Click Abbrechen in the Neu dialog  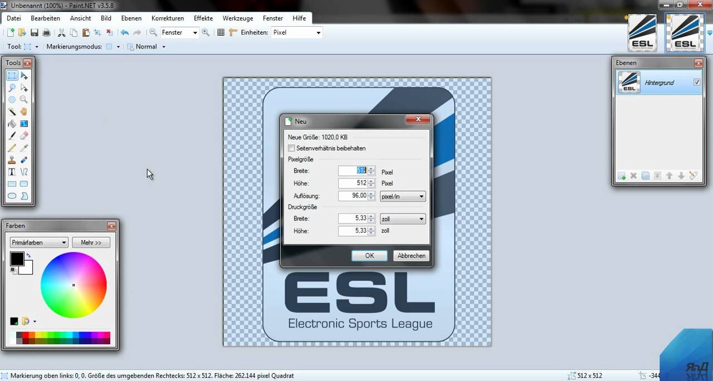pyautogui.click(x=412, y=256)
